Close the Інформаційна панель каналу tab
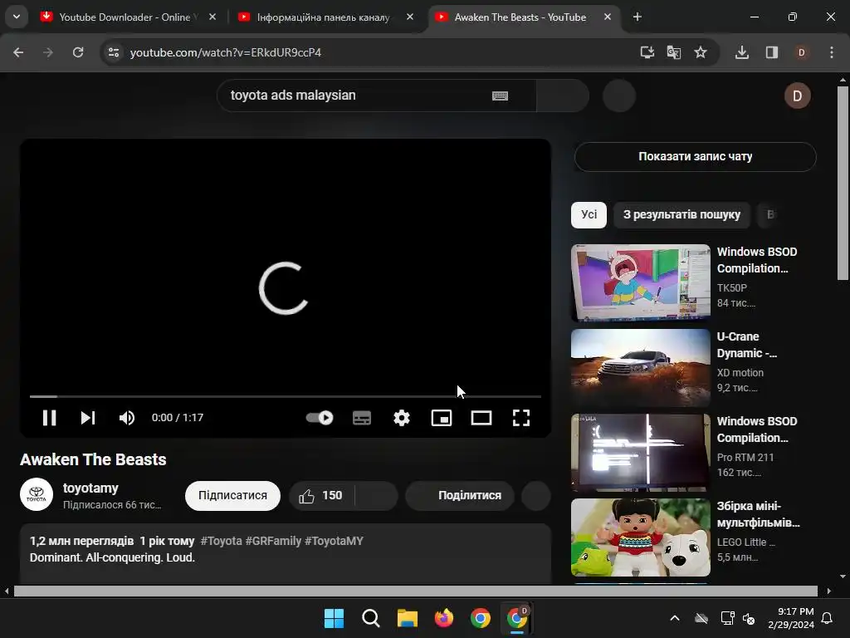This screenshot has width=850, height=638. pos(410,17)
